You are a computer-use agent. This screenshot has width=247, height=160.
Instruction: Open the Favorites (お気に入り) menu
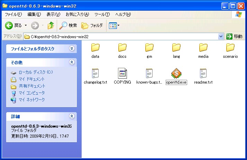click(77, 14)
